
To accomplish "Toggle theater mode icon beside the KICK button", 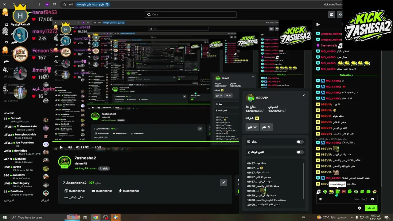I will tap(331, 14).
